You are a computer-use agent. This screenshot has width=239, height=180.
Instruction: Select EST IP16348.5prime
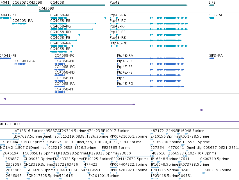165,159
